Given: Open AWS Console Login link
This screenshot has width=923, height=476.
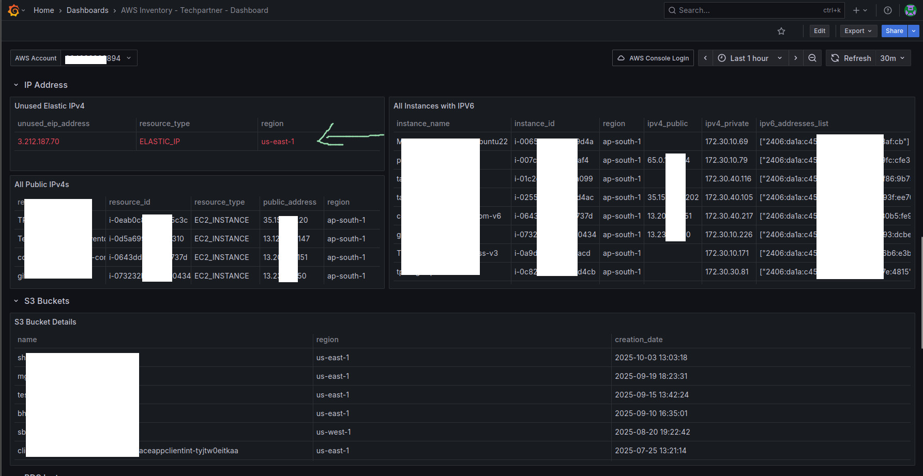Looking at the screenshot, I should pyautogui.click(x=653, y=58).
